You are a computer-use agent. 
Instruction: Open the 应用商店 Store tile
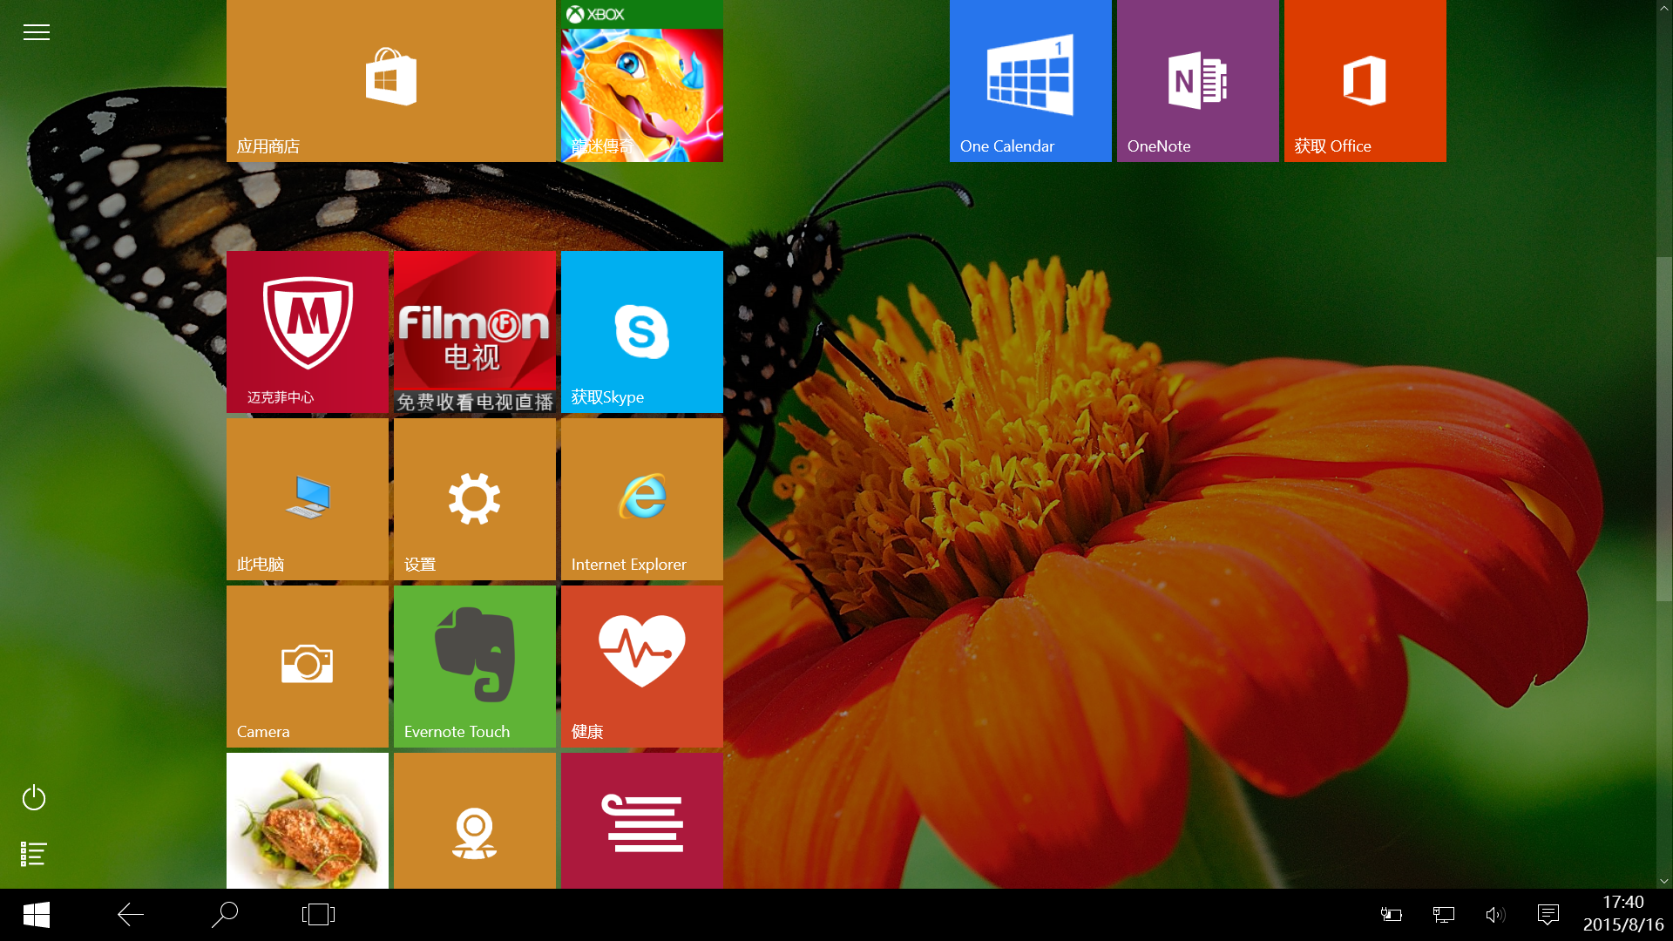point(390,80)
